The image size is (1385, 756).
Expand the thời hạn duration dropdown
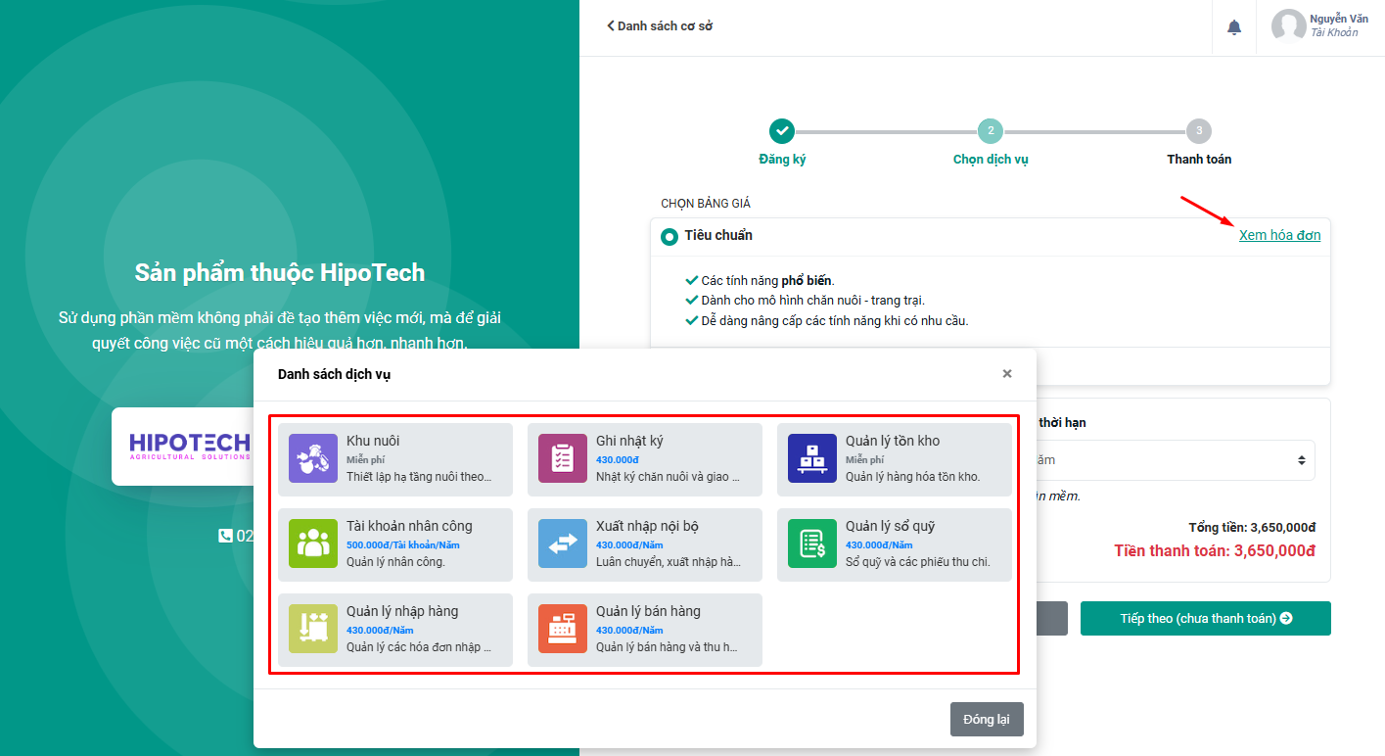coord(1175,460)
